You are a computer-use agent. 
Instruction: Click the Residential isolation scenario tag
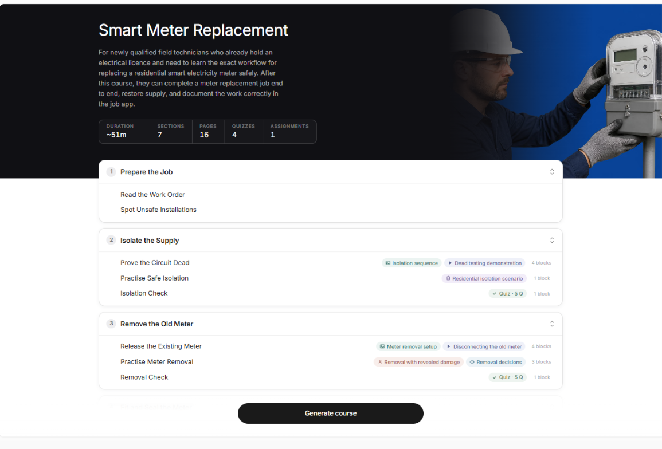(484, 278)
